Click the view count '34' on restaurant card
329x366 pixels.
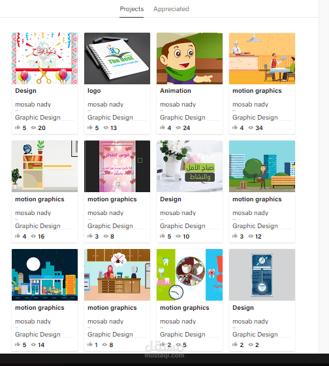(x=259, y=128)
